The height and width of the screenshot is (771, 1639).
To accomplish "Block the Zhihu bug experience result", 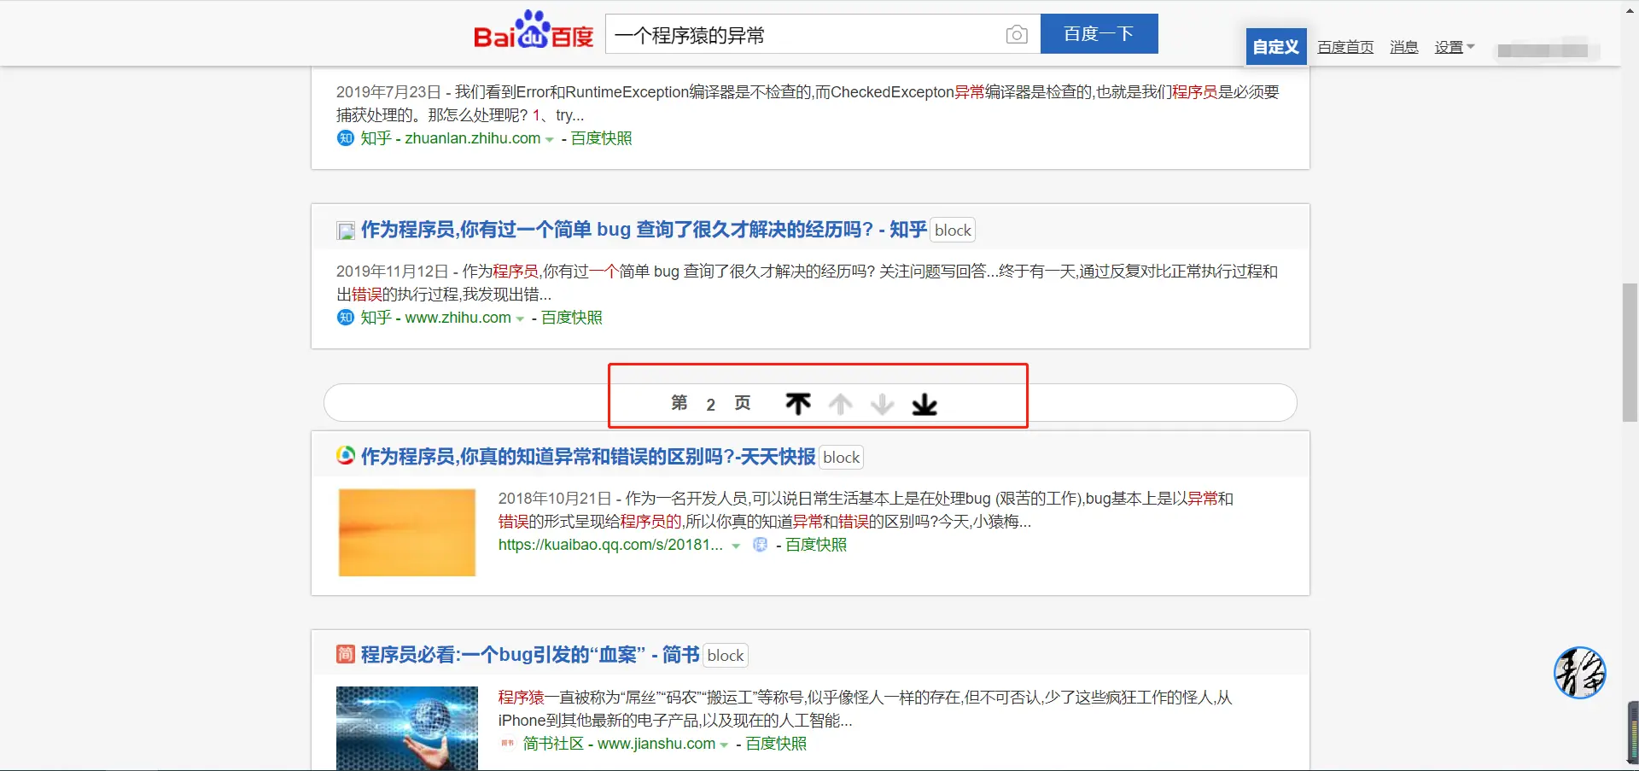I will pyautogui.click(x=952, y=229).
